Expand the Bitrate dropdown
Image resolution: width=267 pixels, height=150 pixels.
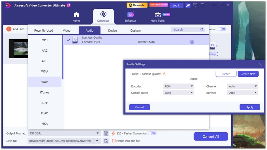[243, 93]
